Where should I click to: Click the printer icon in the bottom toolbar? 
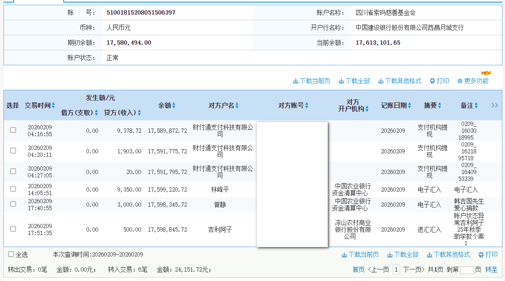point(480,255)
